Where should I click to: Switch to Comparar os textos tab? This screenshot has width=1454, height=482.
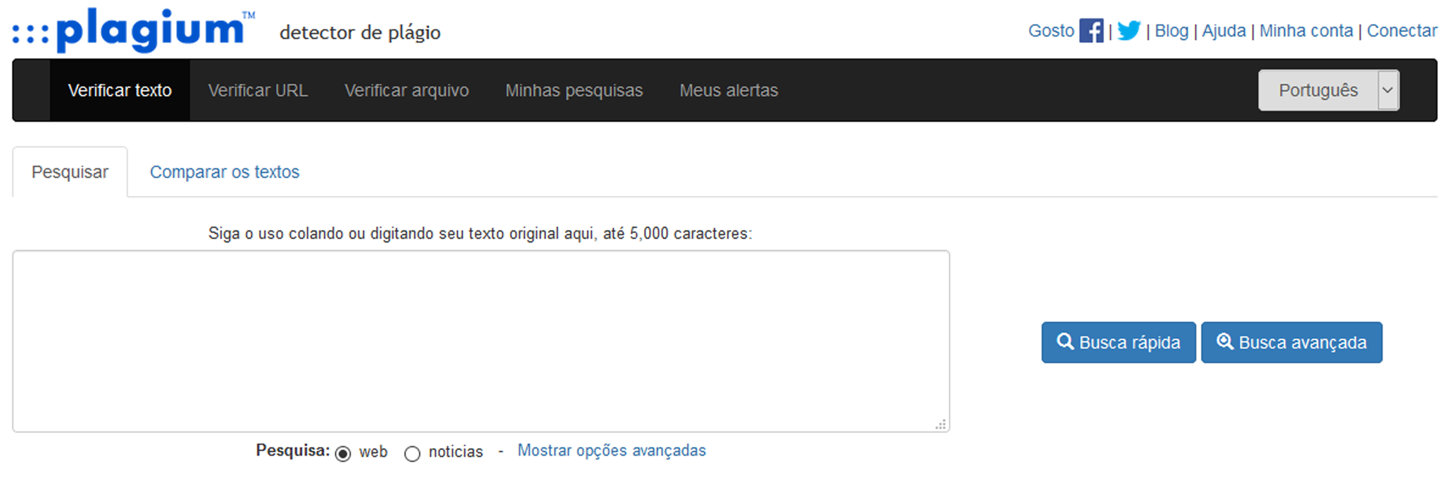coord(224,172)
